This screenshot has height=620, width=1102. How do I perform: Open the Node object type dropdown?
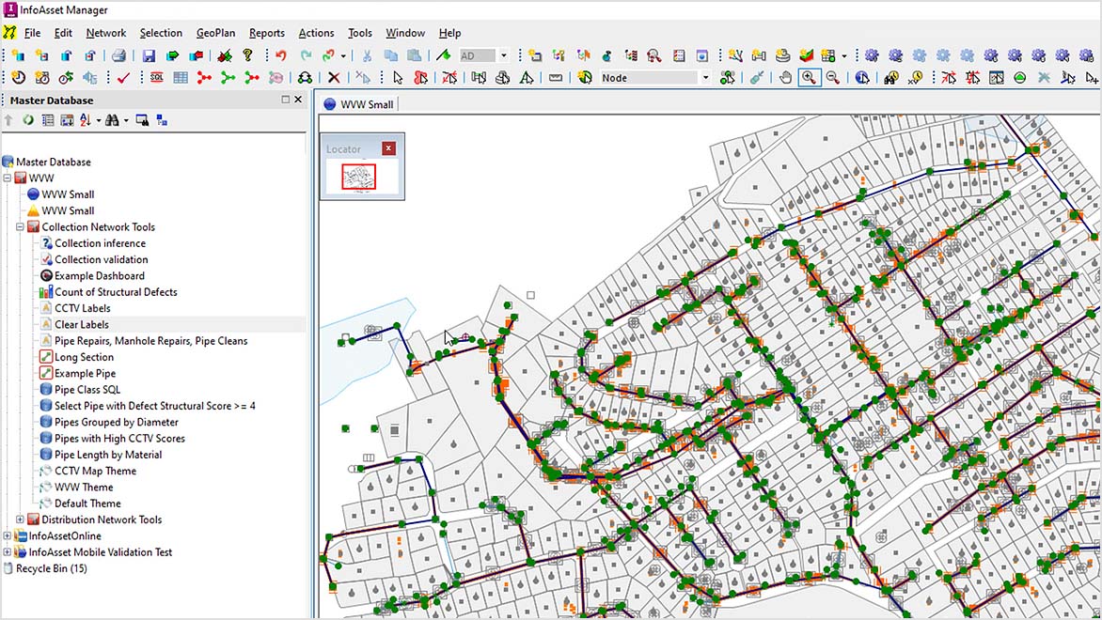(x=705, y=78)
